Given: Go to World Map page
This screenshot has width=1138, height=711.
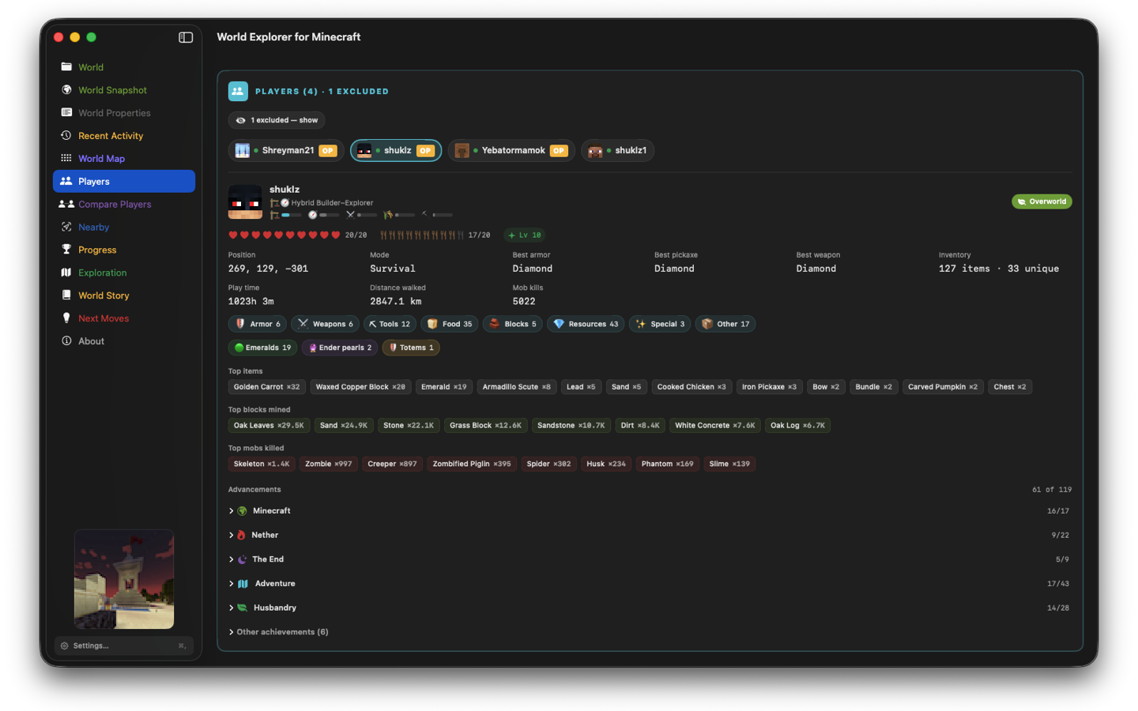Looking at the screenshot, I should 123,159.
